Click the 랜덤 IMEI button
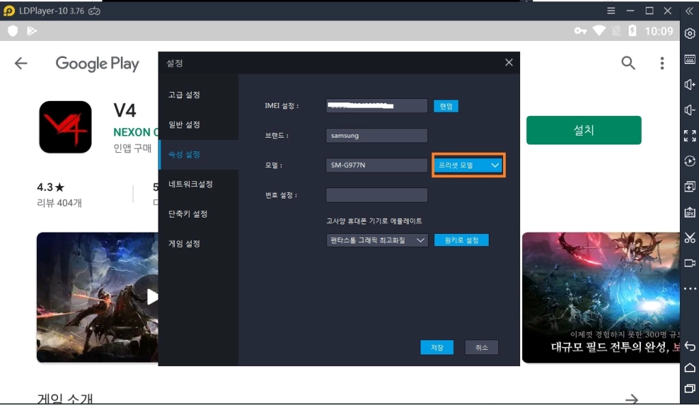The width and height of the screenshot is (699, 405). [446, 106]
